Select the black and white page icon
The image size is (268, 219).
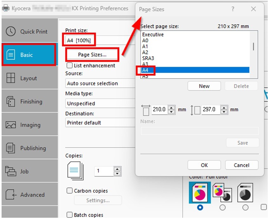coord(245,192)
